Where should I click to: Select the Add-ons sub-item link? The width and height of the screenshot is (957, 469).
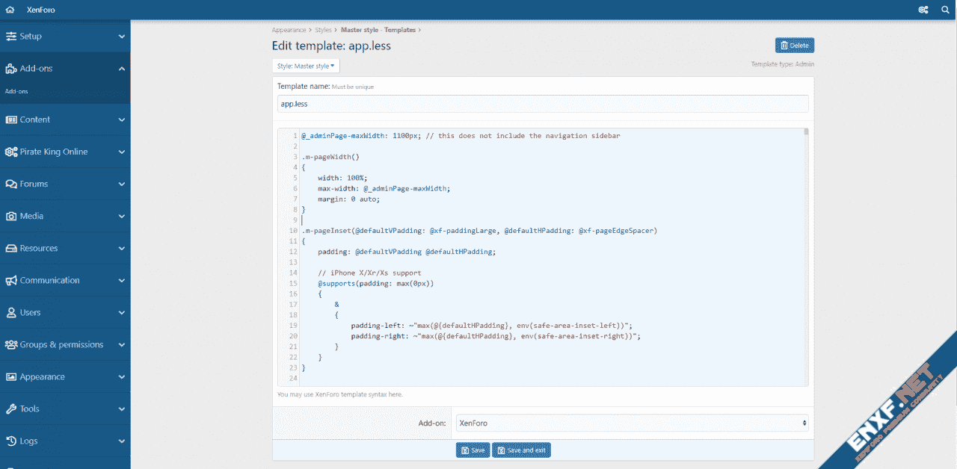[x=16, y=91]
